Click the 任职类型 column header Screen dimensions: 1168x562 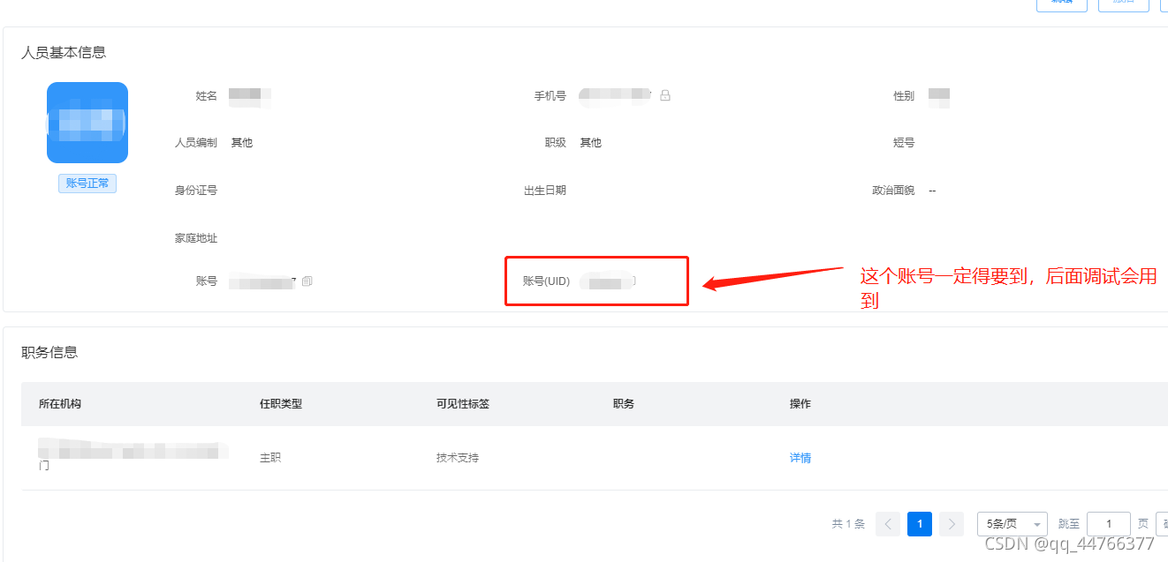[281, 404]
